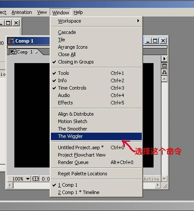The width and height of the screenshot is (194, 211).
Task: Open the Comp 1 window's right-side flyout arrow
Action: tap(164, 59)
